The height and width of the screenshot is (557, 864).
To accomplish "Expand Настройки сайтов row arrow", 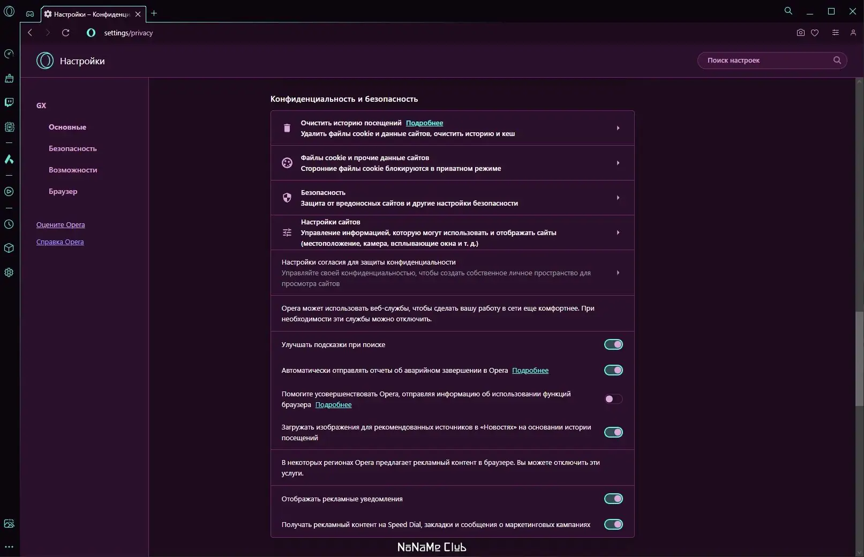I will click(x=618, y=232).
